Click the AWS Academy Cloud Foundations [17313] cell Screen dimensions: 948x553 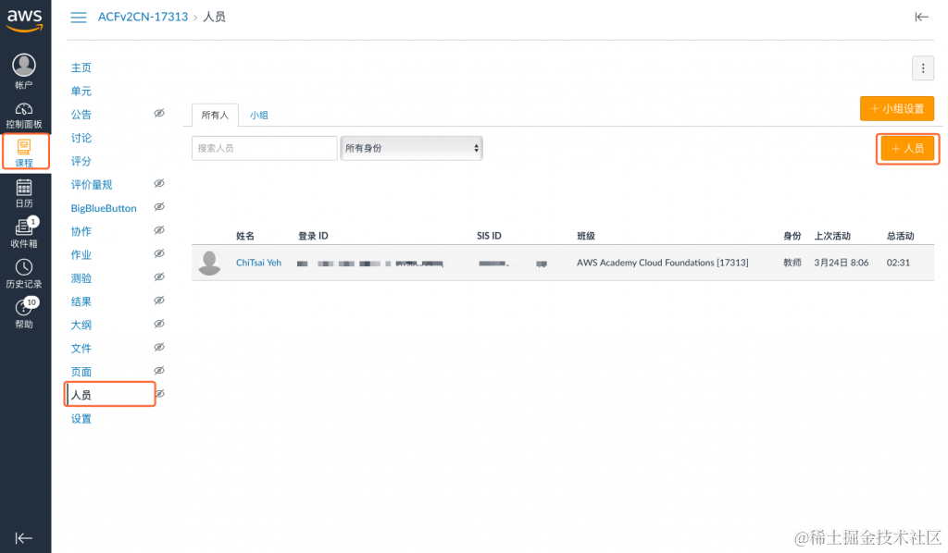(x=663, y=263)
